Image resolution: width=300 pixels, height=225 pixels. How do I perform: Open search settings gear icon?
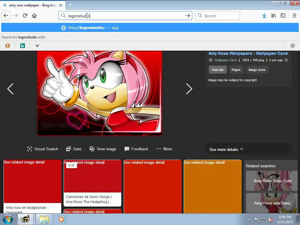point(293,46)
